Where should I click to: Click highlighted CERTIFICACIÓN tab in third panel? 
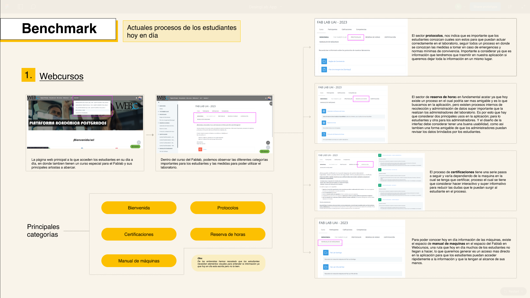pyautogui.click(x=365, y=164)
